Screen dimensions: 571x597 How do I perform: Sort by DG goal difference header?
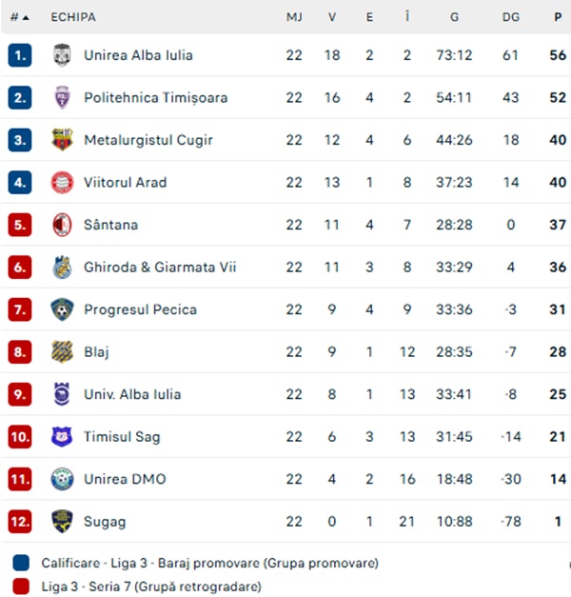[510, 17]
